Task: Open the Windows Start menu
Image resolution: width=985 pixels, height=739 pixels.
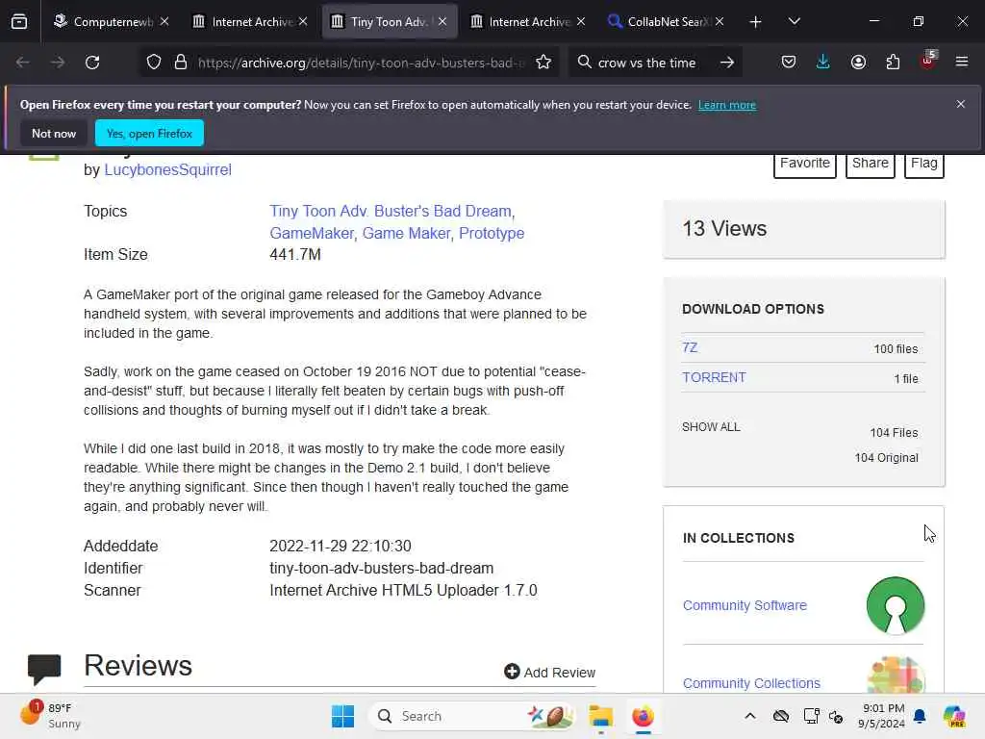Action: click(343, 716)
